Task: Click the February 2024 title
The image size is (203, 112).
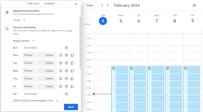Action: [x=127, y=5]
